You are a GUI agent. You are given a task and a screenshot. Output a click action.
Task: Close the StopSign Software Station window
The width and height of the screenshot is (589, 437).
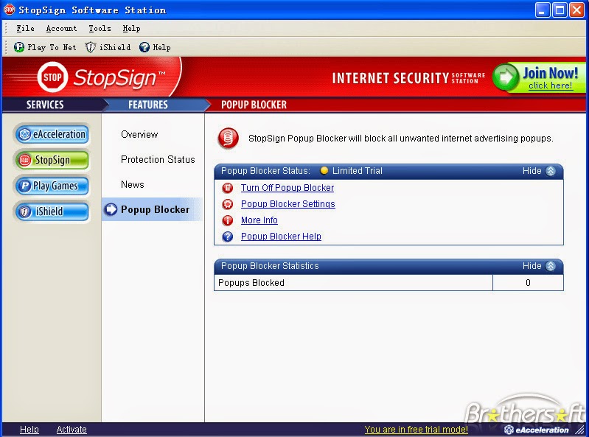pyautogui.click(x=576, y=10)
